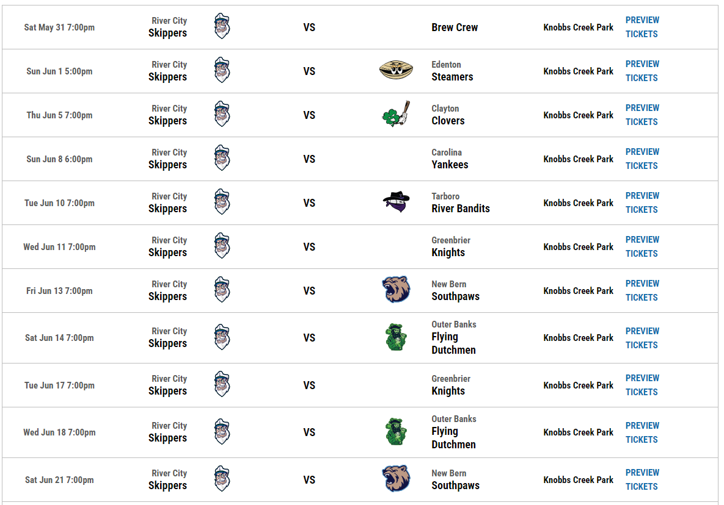Image resolution: width=724 pixels, height=505 pixels.
Task: Get TICKETS for Jun 17 Knights game
Action: [x=642, y=392]
